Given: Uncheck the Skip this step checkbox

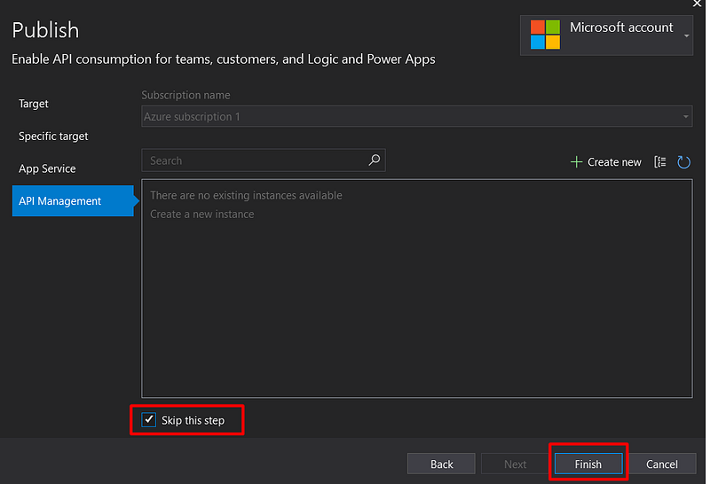Looking at the screenshot, I should [148, 420].
